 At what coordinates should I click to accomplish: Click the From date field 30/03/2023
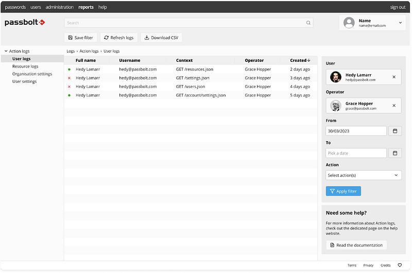(x=356, y=131)
